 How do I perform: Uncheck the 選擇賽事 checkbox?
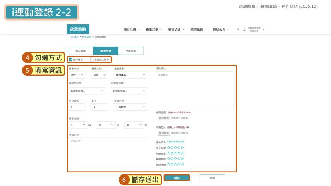(71, 60)
